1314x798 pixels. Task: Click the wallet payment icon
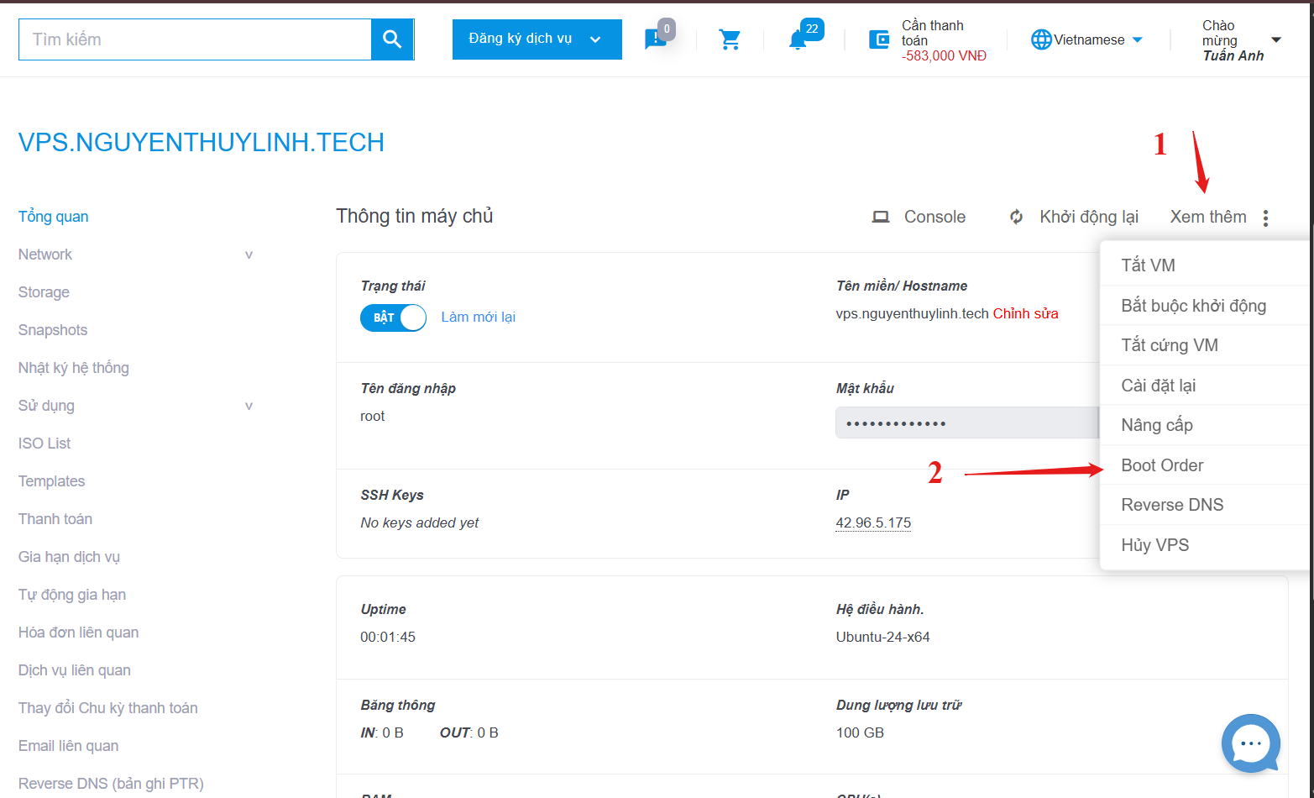pyautogui.click(x=879, y=39)
